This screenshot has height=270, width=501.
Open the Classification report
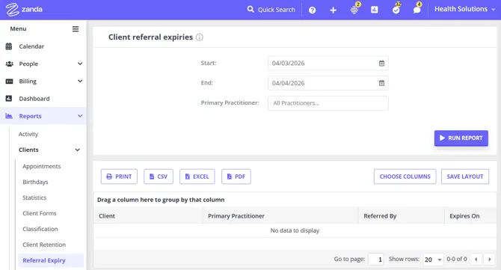tap(40, 229)
